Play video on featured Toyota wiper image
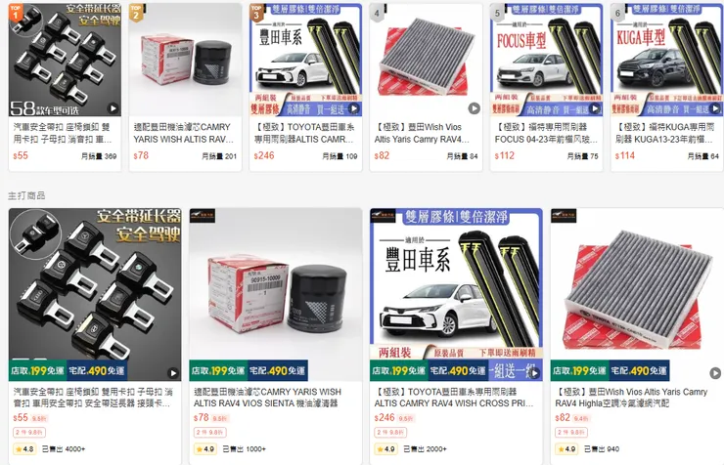 click(535, 373)
